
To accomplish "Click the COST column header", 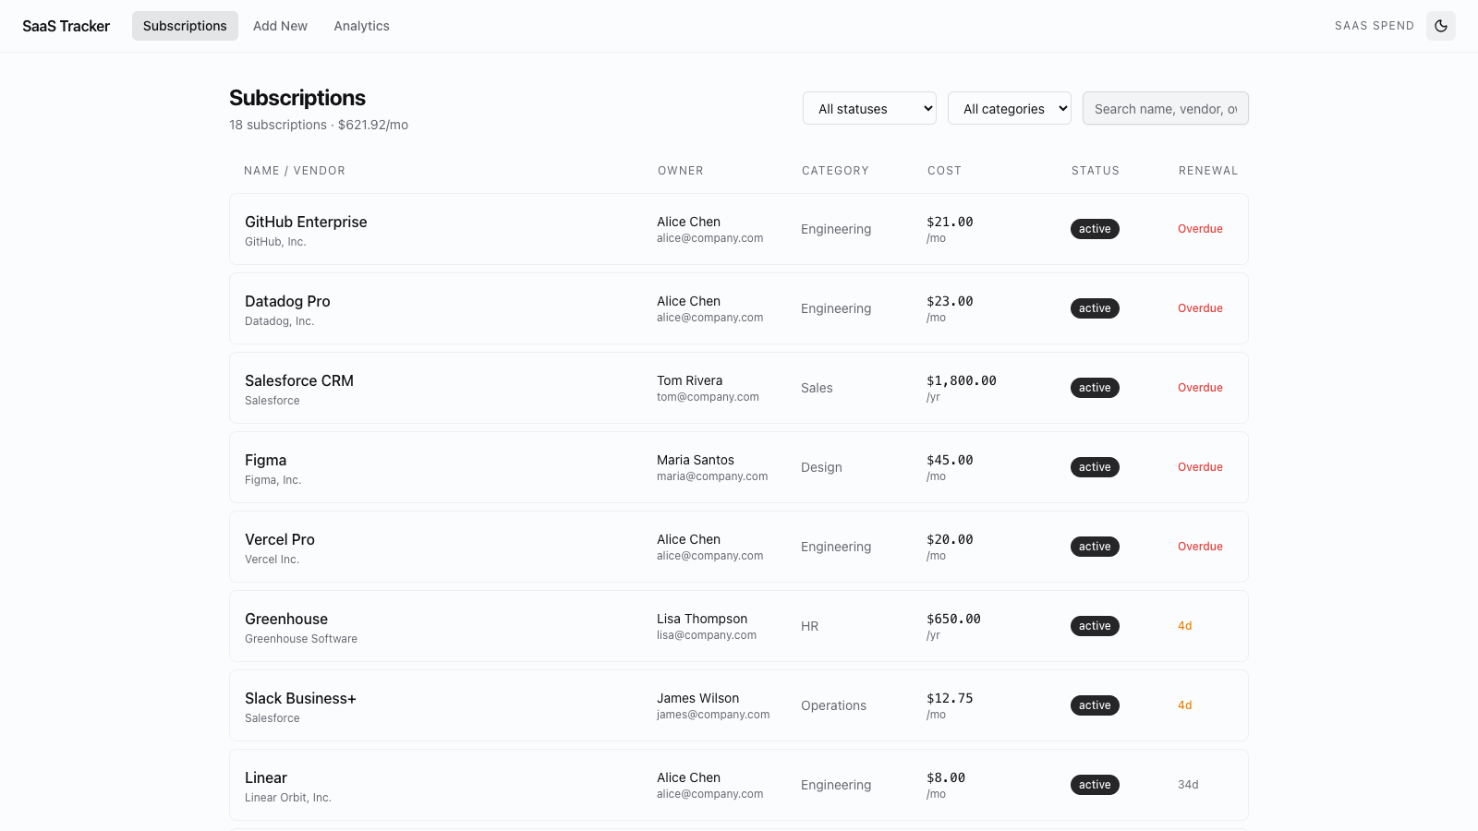I will point(944,171).
